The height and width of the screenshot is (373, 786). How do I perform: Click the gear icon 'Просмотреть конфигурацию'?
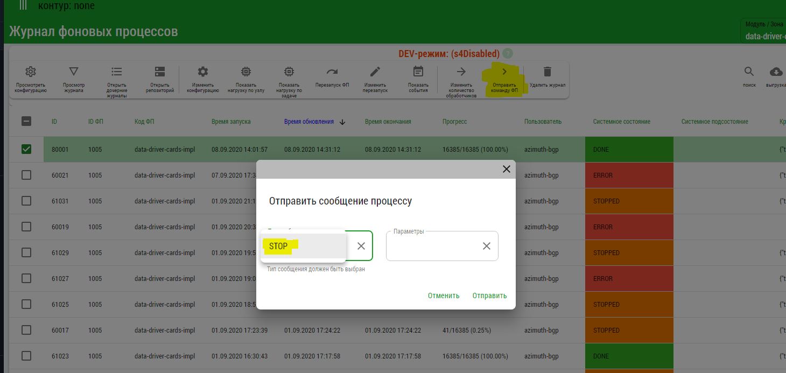(31, 72)
